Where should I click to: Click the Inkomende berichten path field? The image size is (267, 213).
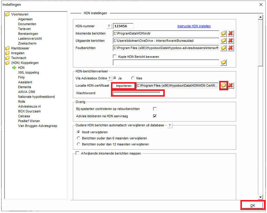point(166,33)
